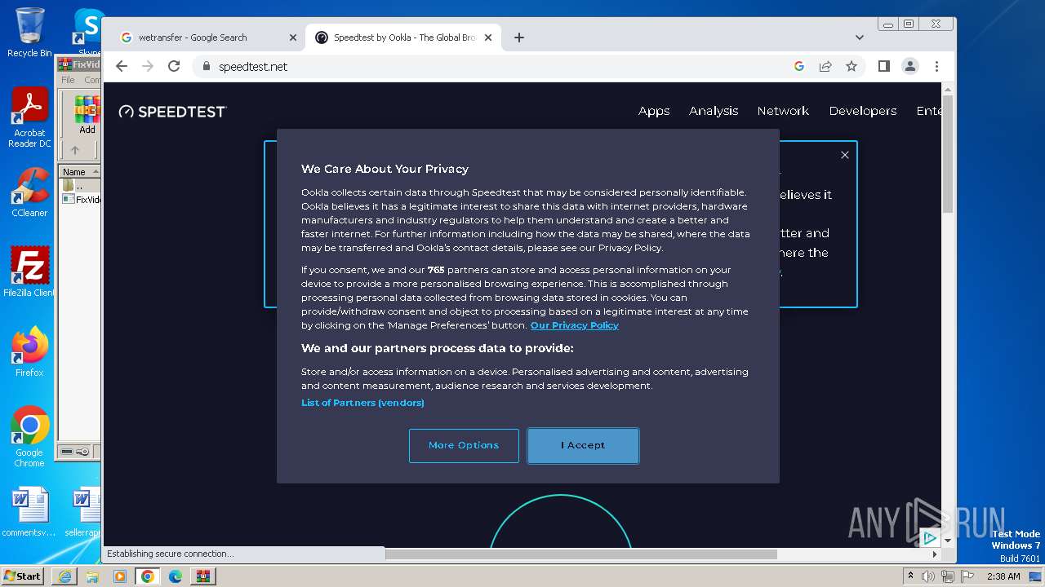The height and width of the screenshot is (587, 1045).
Task: View site security lock info
Action: tap(207, 67)
